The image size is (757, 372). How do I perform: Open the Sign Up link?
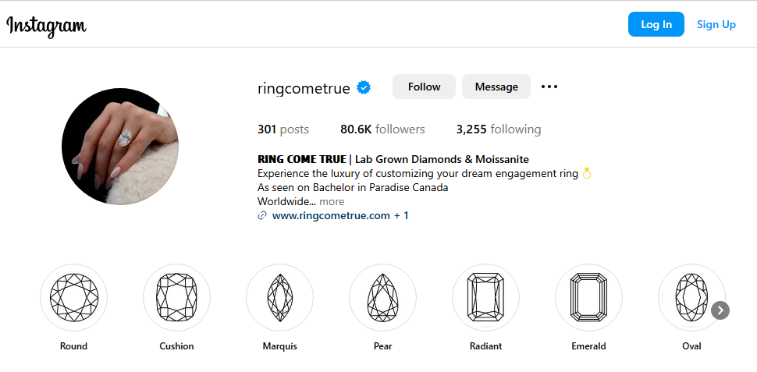(716, 24)
